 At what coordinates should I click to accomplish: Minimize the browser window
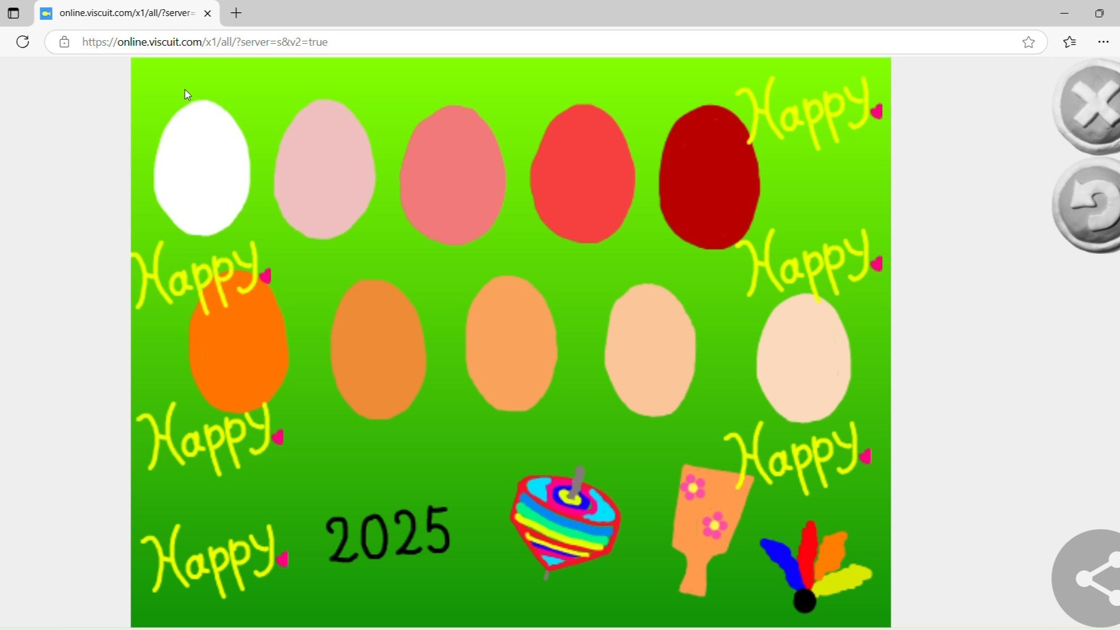[1064, 13]
